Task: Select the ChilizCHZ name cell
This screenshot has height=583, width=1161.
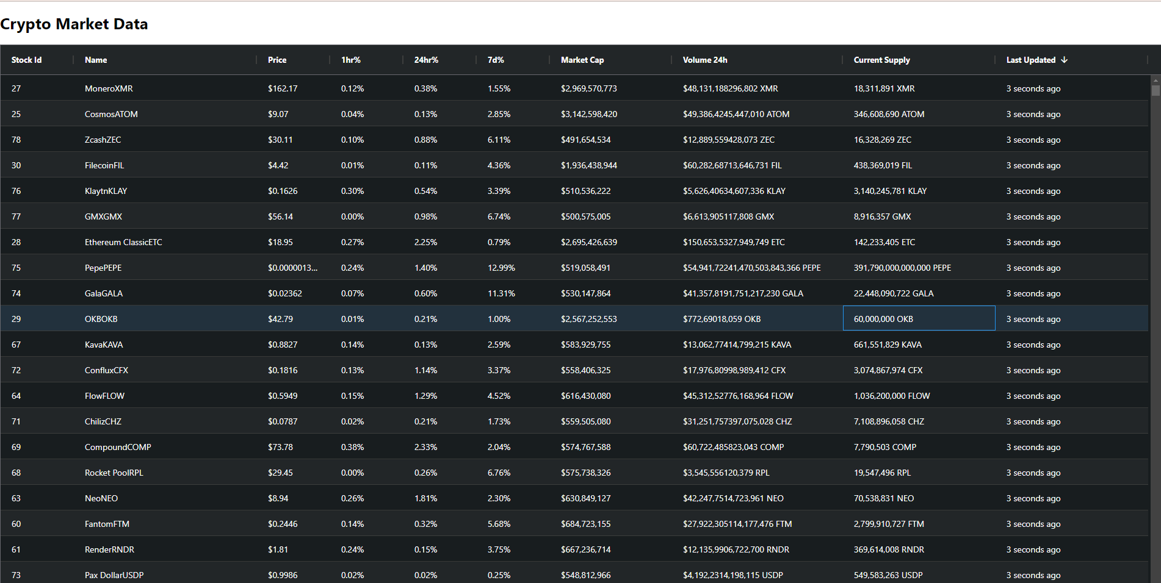Action: tap(165, 421)
